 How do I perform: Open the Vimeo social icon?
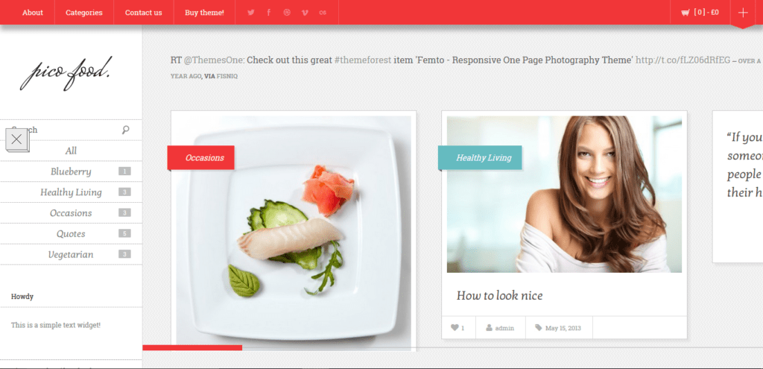click(x=305, y=13)
